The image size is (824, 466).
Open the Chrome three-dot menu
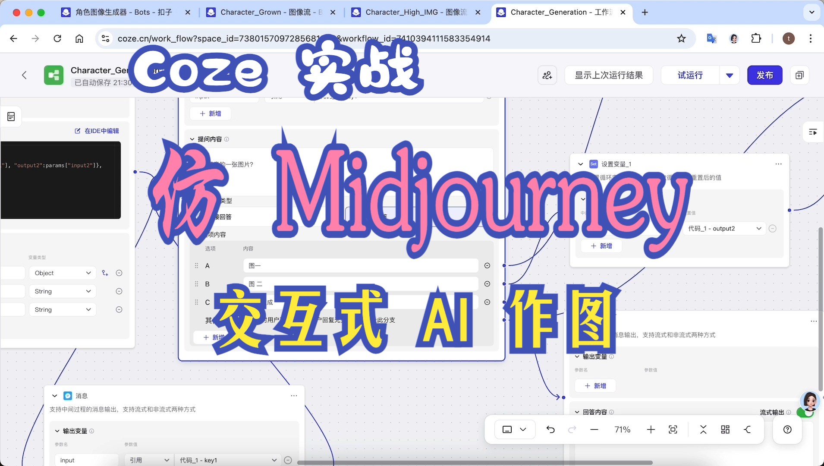[811, 38]
